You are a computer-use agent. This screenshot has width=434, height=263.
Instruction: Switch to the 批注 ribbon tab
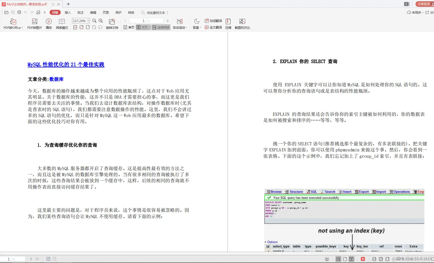80,12
